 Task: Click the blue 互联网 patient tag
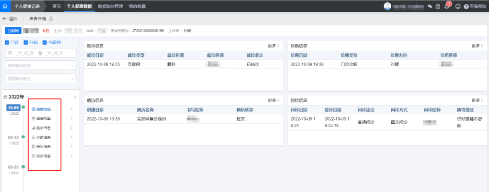(13, 31)
